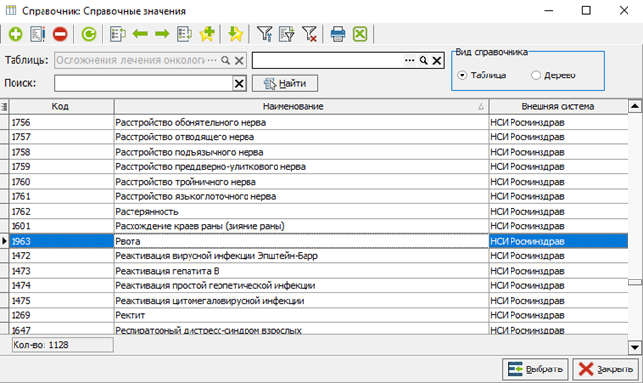Click the Поиск search input field
This screenshot has width=643, height=383.
tap(143, 83)
